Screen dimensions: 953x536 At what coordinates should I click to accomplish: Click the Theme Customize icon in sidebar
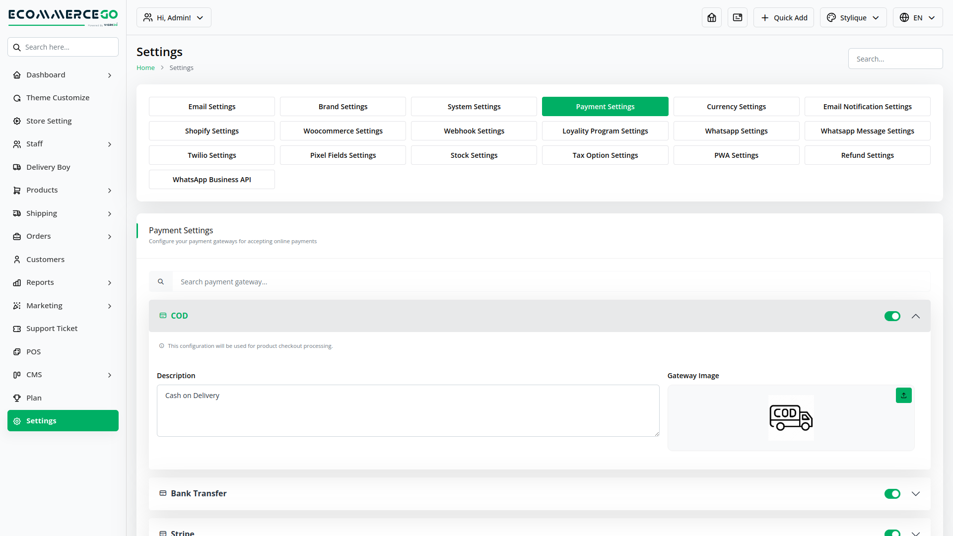[x=17, y=98]
